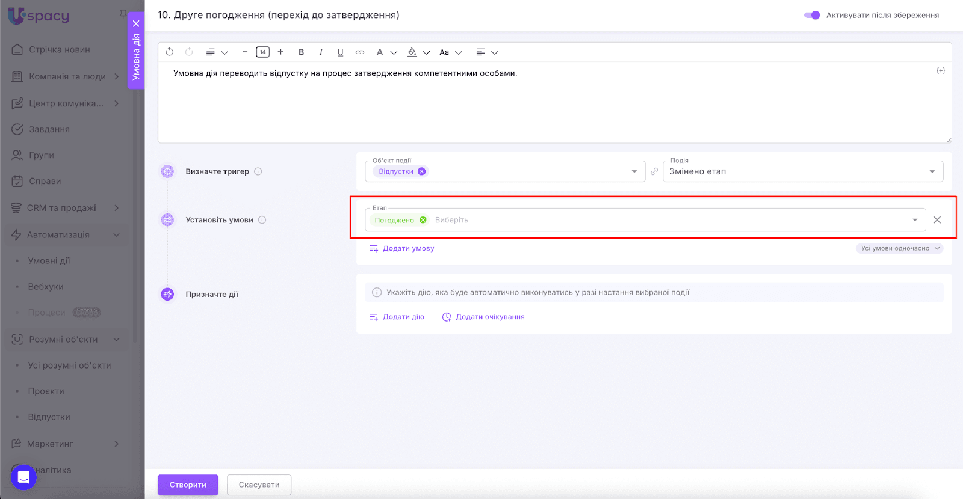Remove the 'Відпустки' object tag
Screen dimensions: 963x499
pyautogui.click(x=422, y=171)
